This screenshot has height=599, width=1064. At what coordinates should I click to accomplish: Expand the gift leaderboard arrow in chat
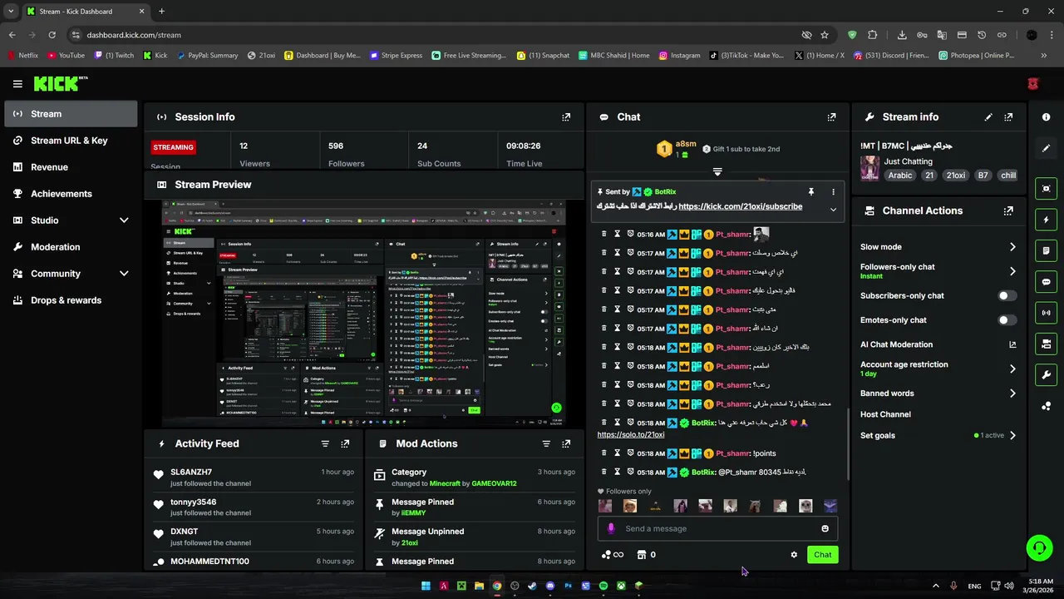[717, 172]
